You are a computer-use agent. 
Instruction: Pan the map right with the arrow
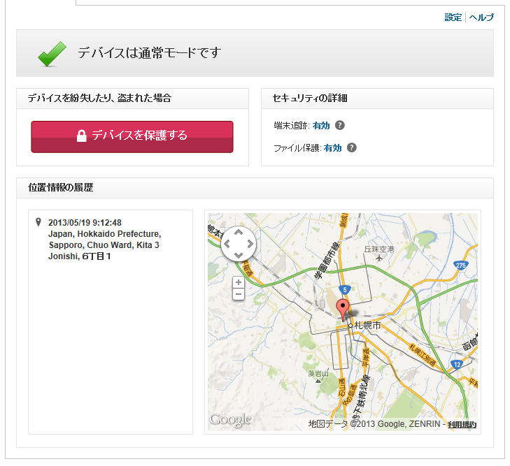[x=250, y=244]
